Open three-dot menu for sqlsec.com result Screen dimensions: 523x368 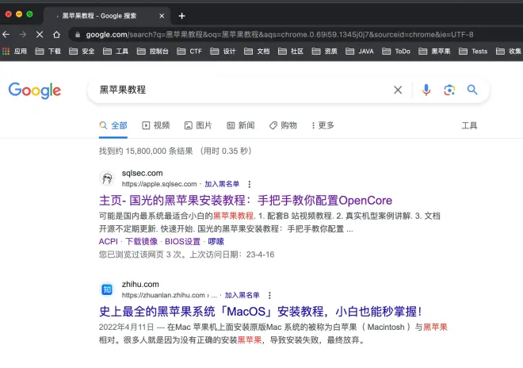click(249, 184)
